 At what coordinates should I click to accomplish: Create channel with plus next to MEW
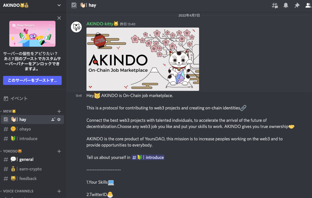coord(59,111)
